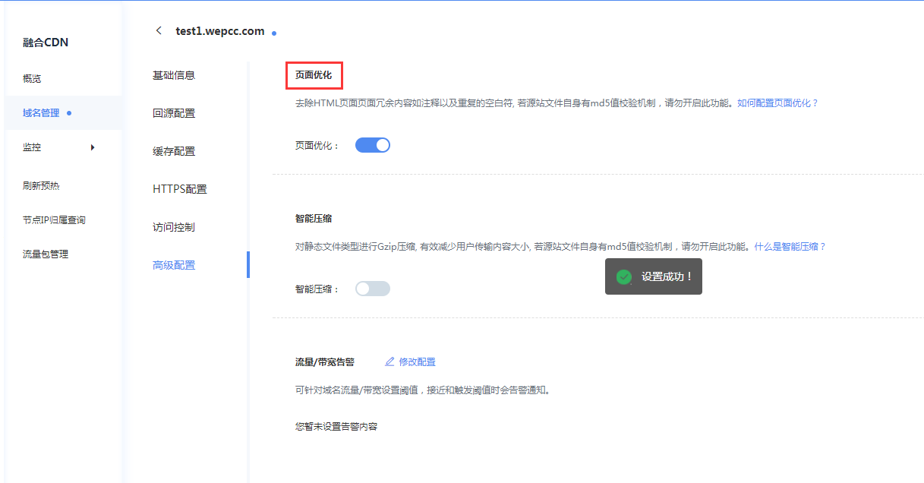The height and width of the screenshot is (483, 924).
Task: Go back using the arrow beside test1.wepcc.com
Action: (158, 31)
